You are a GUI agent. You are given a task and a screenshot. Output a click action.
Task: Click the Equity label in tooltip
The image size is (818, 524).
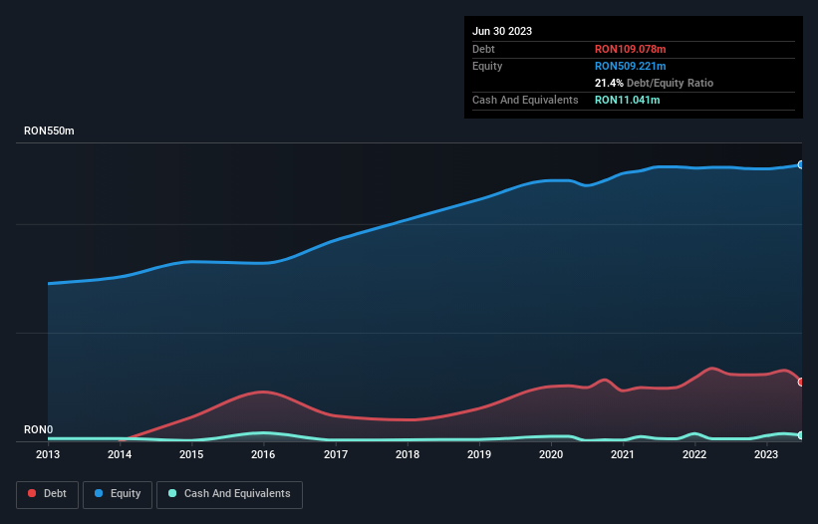(x=487, y=66)
